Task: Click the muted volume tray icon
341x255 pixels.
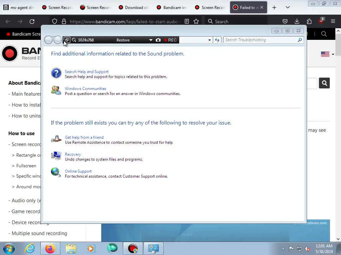Action: pyautogui.click(x=307, y=249)
